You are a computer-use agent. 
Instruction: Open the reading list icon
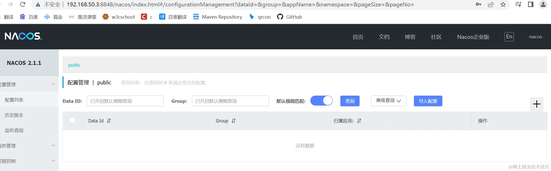518,4
